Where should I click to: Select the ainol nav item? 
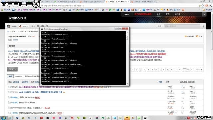click(127, 14)
